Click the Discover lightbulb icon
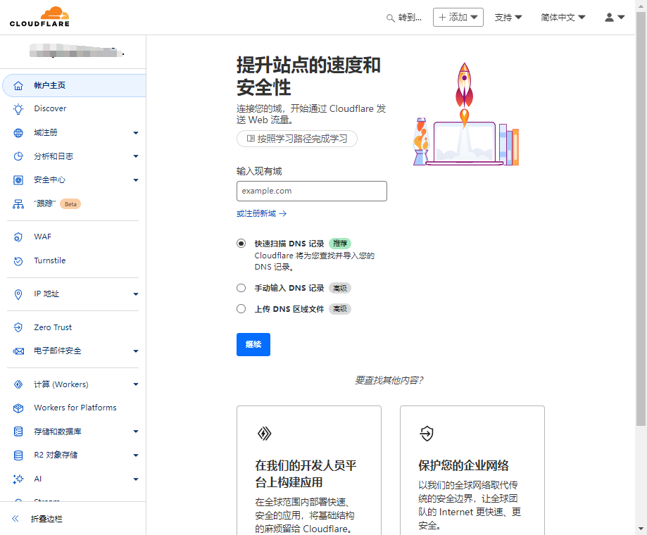The height and width of the screenshot is (535, 647). (18, 109)
